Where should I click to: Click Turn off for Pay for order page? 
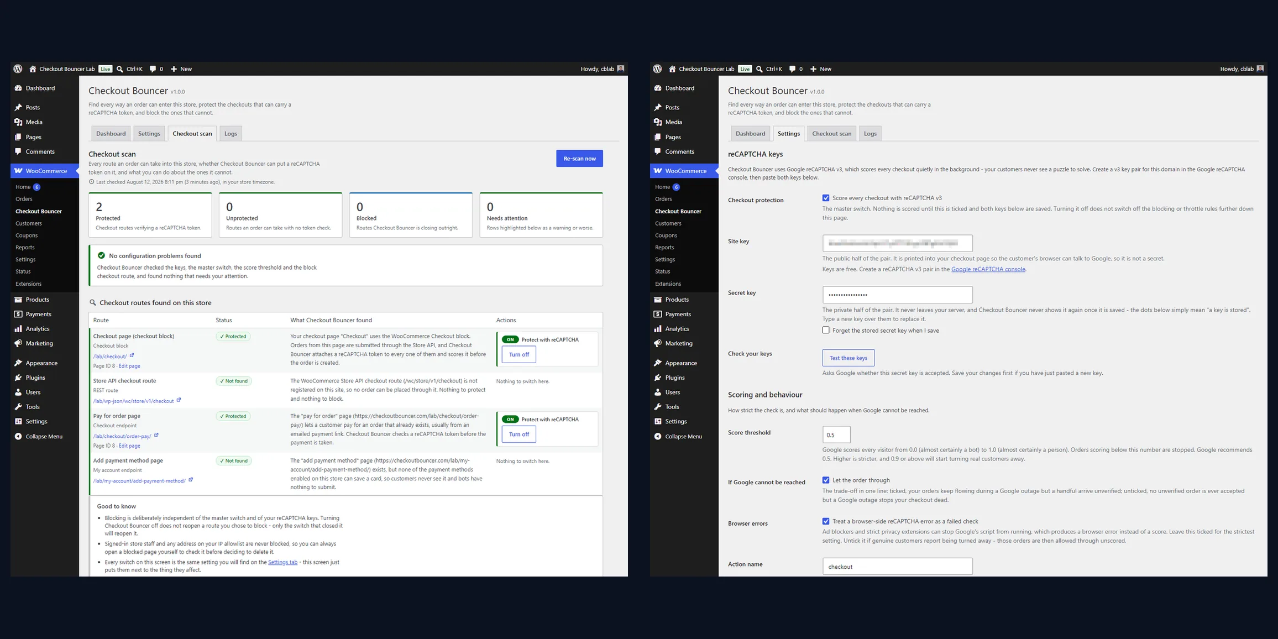click(x=518, y=434)
